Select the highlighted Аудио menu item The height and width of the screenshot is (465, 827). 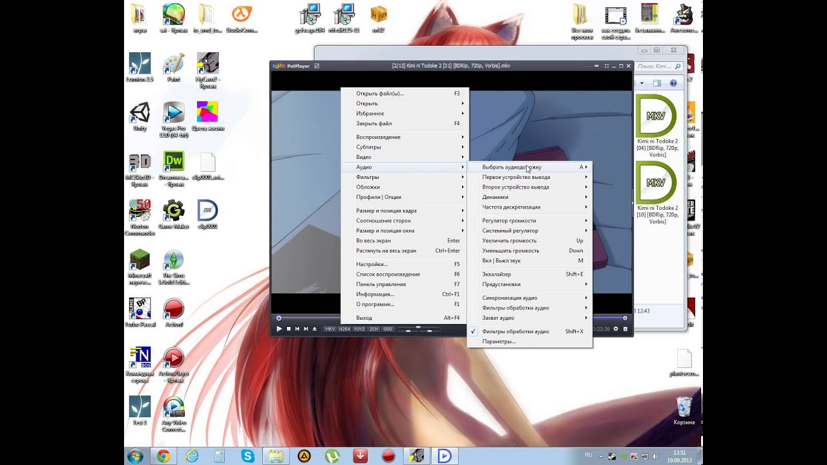tap(404, 167)
